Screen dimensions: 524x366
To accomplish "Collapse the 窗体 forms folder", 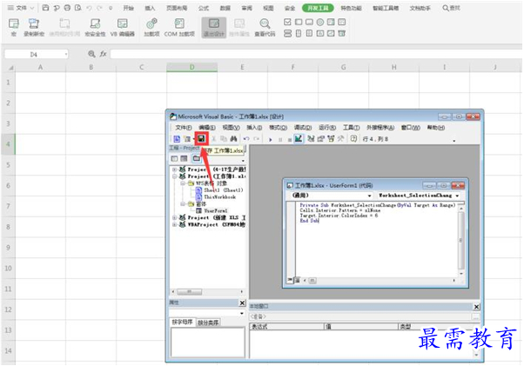I will click(183, 203).
